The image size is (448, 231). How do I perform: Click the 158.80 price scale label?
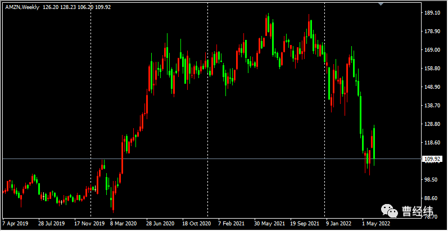coord(433,69)
